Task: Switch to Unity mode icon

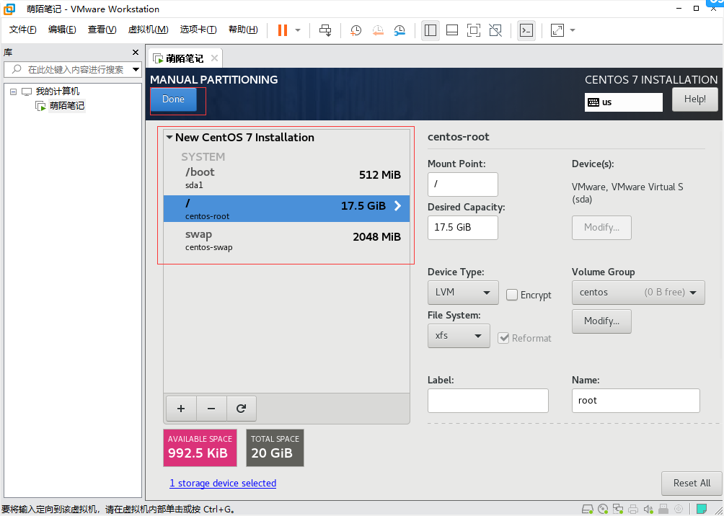Action: tap(495, 30)
